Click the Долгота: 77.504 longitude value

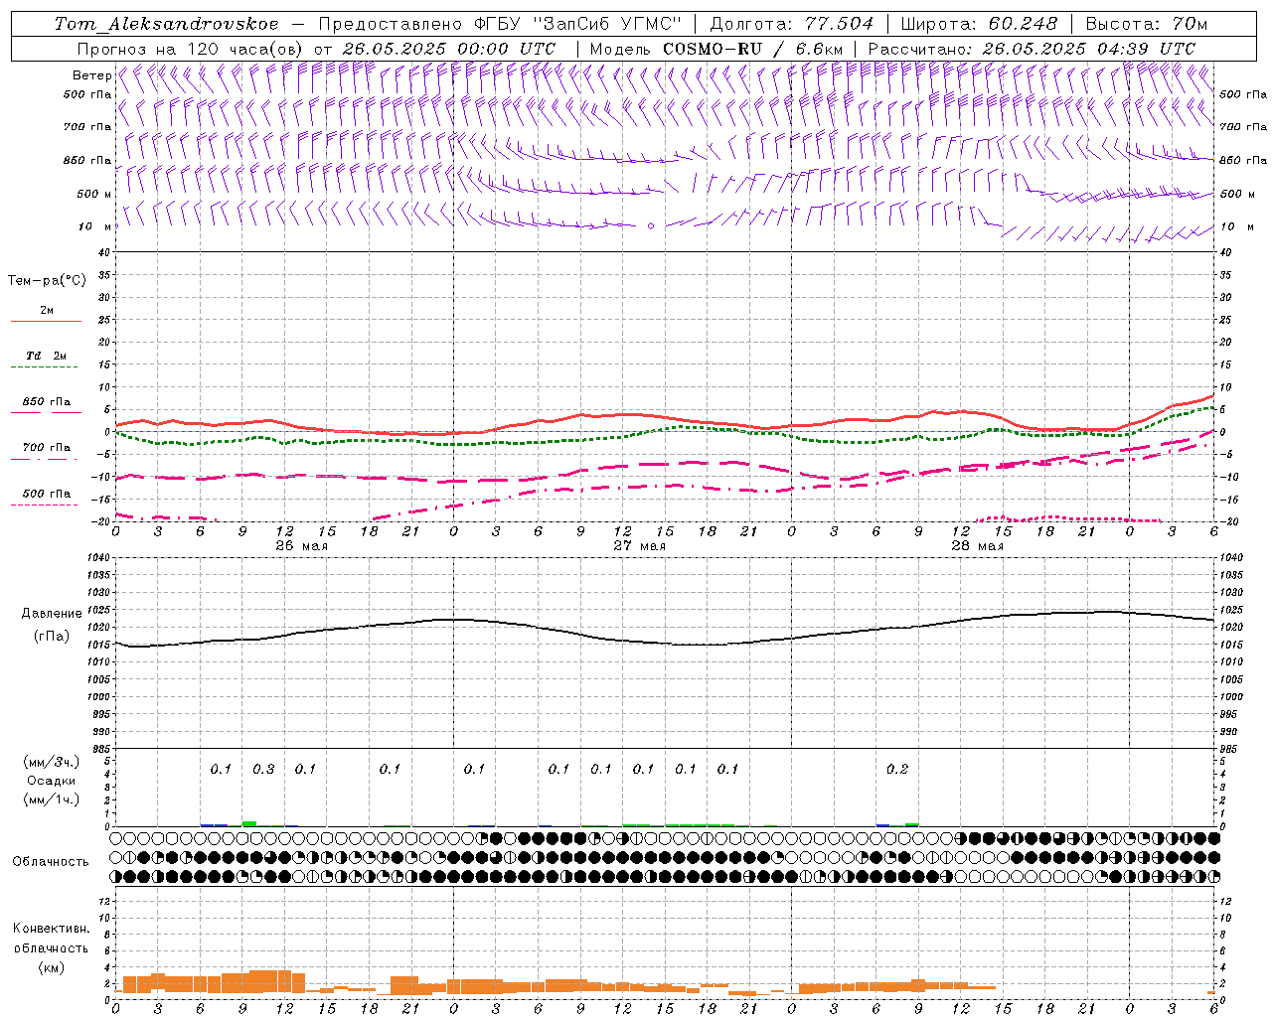click(792, 24)
